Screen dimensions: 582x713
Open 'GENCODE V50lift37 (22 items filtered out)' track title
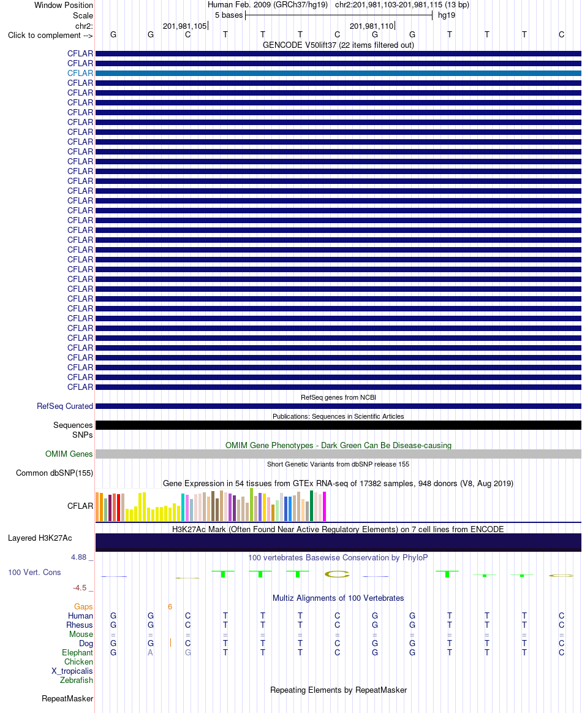pos(338,45)
